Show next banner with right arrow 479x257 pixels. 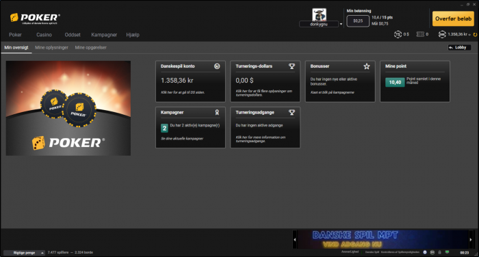(x=471, y=240)
